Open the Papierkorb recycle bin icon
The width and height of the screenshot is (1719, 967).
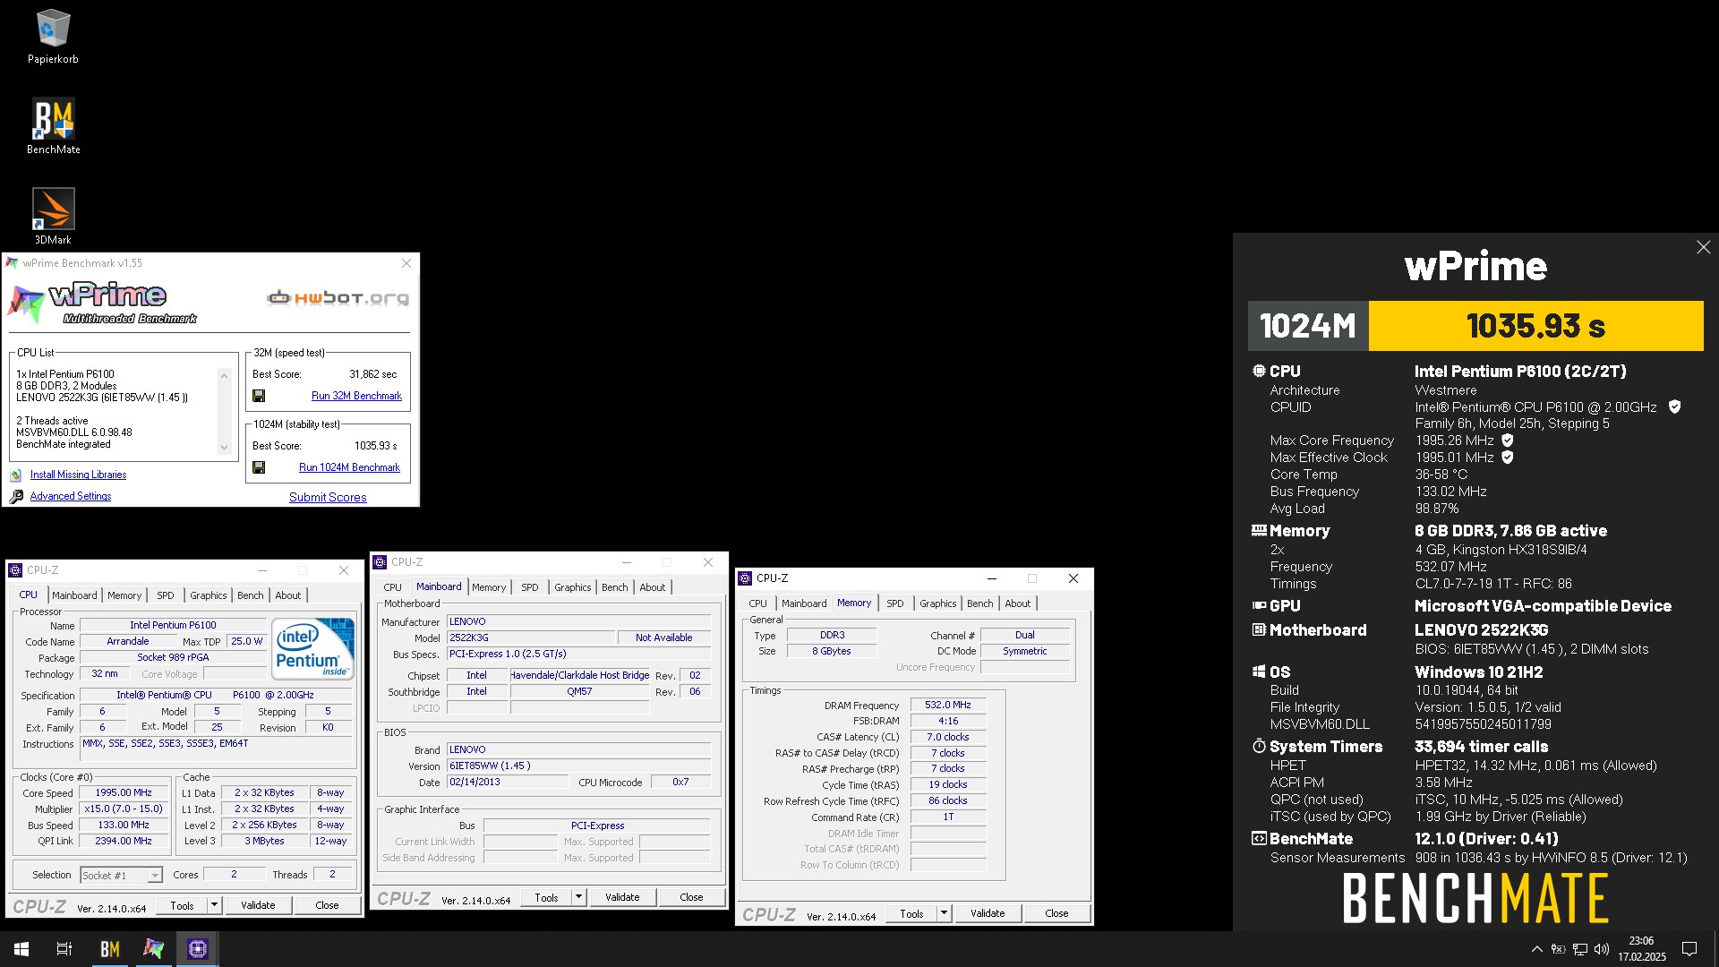pyautogui.click(x=53, y=37)
